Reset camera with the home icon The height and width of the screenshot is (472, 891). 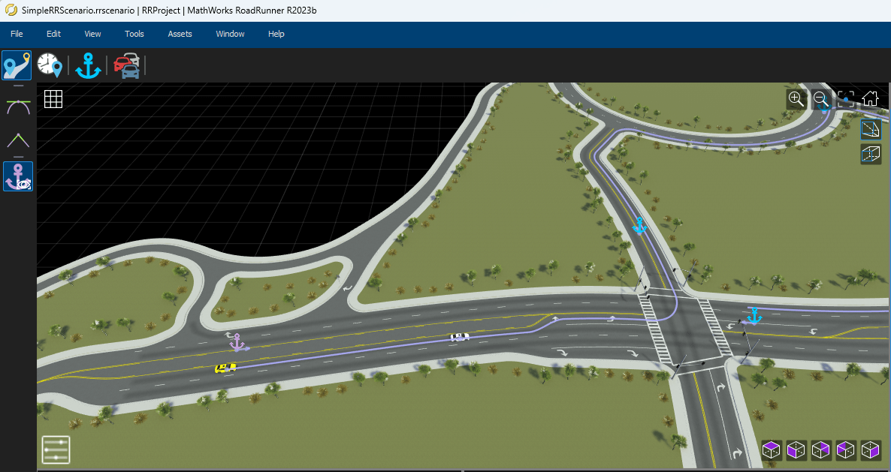tap(871, 99)
